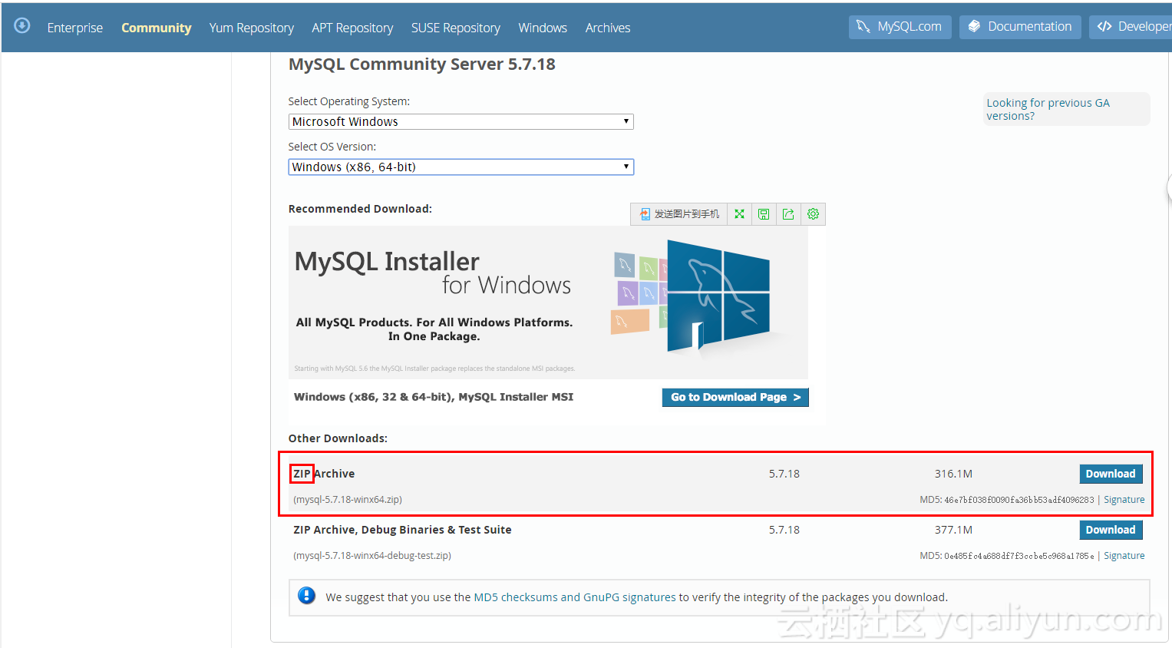Image resolution: width=1172 pixels, height=648 pixels.
Task: Click the (mysql-5.7.18-winx64.zip) filename text
Action: point(348,500)
